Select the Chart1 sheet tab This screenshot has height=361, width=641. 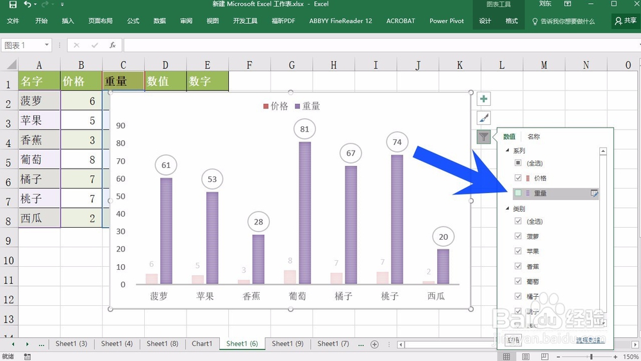tap(202, 344)
